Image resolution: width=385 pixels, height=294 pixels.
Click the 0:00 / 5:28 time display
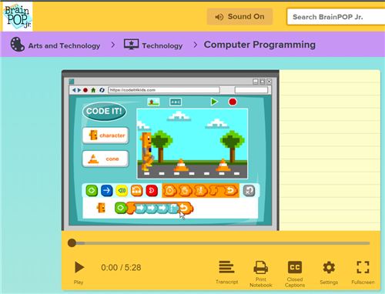pyautogui.click(x=121, y=268)
